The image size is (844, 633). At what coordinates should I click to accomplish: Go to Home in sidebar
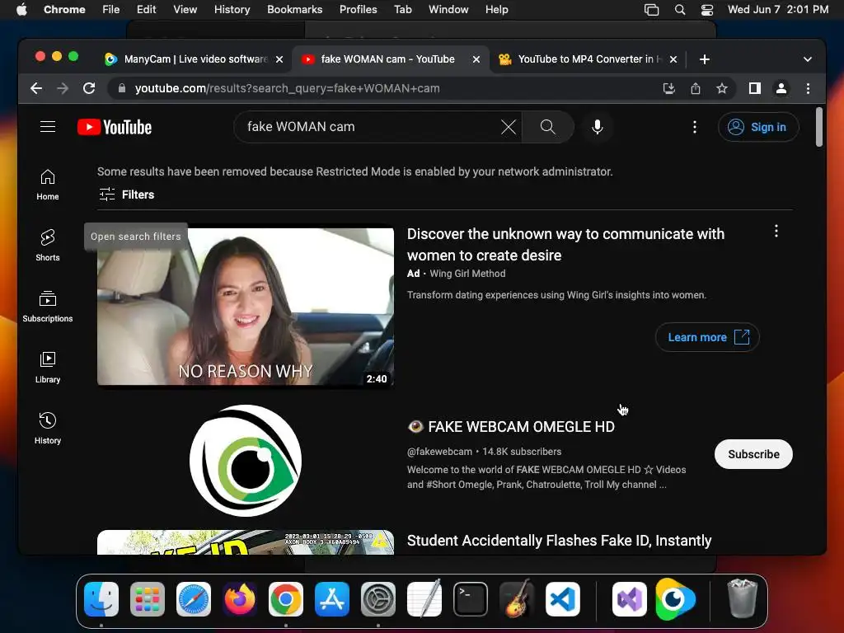[48, 185]
